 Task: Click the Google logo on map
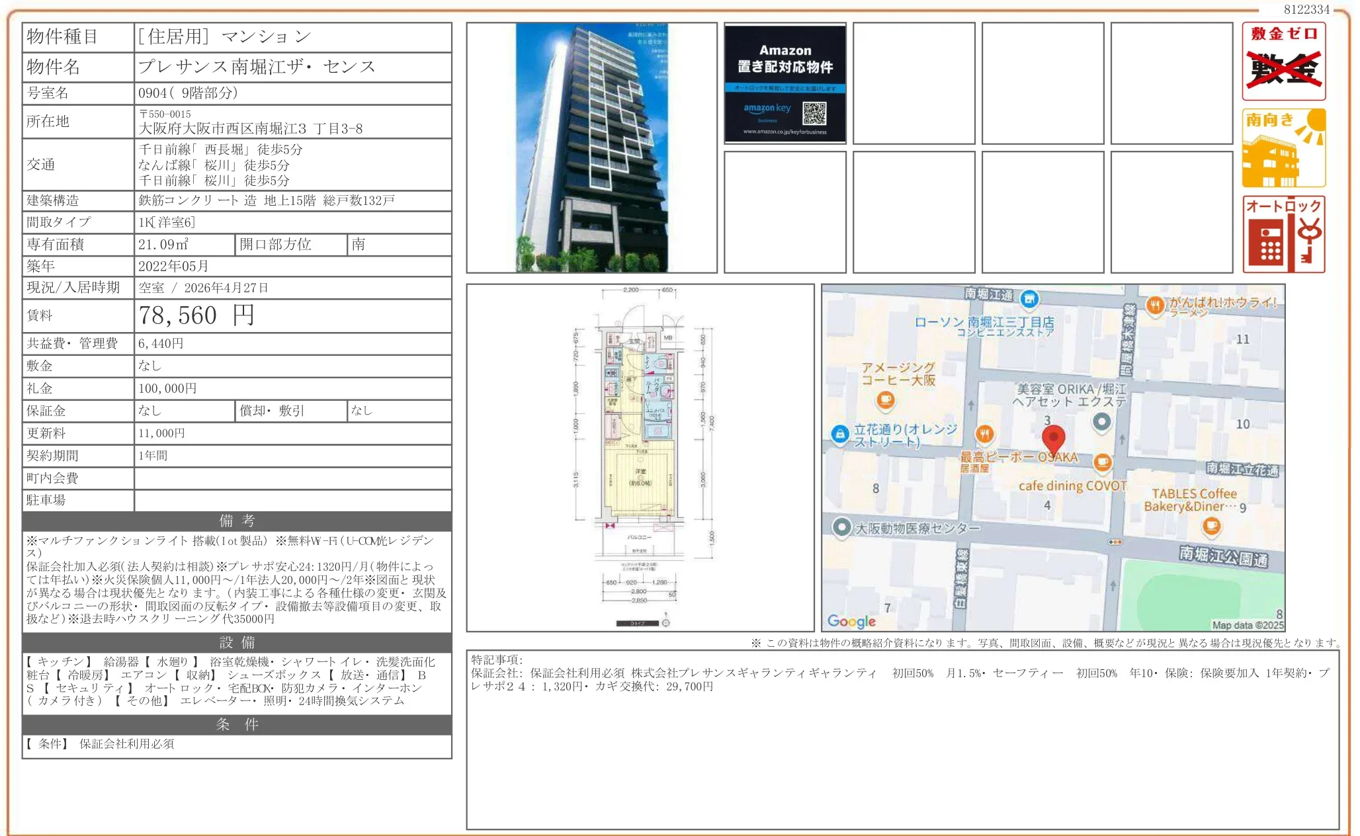point(851,620)
